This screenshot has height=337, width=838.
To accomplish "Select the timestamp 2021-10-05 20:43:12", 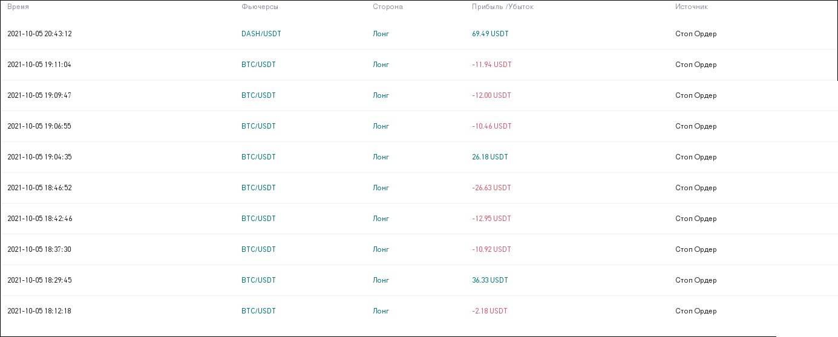I will coord(39,34).
